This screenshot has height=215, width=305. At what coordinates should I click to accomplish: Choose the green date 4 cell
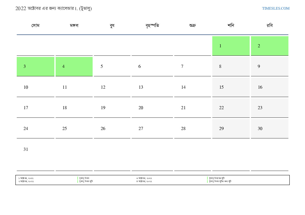(74, 67)
